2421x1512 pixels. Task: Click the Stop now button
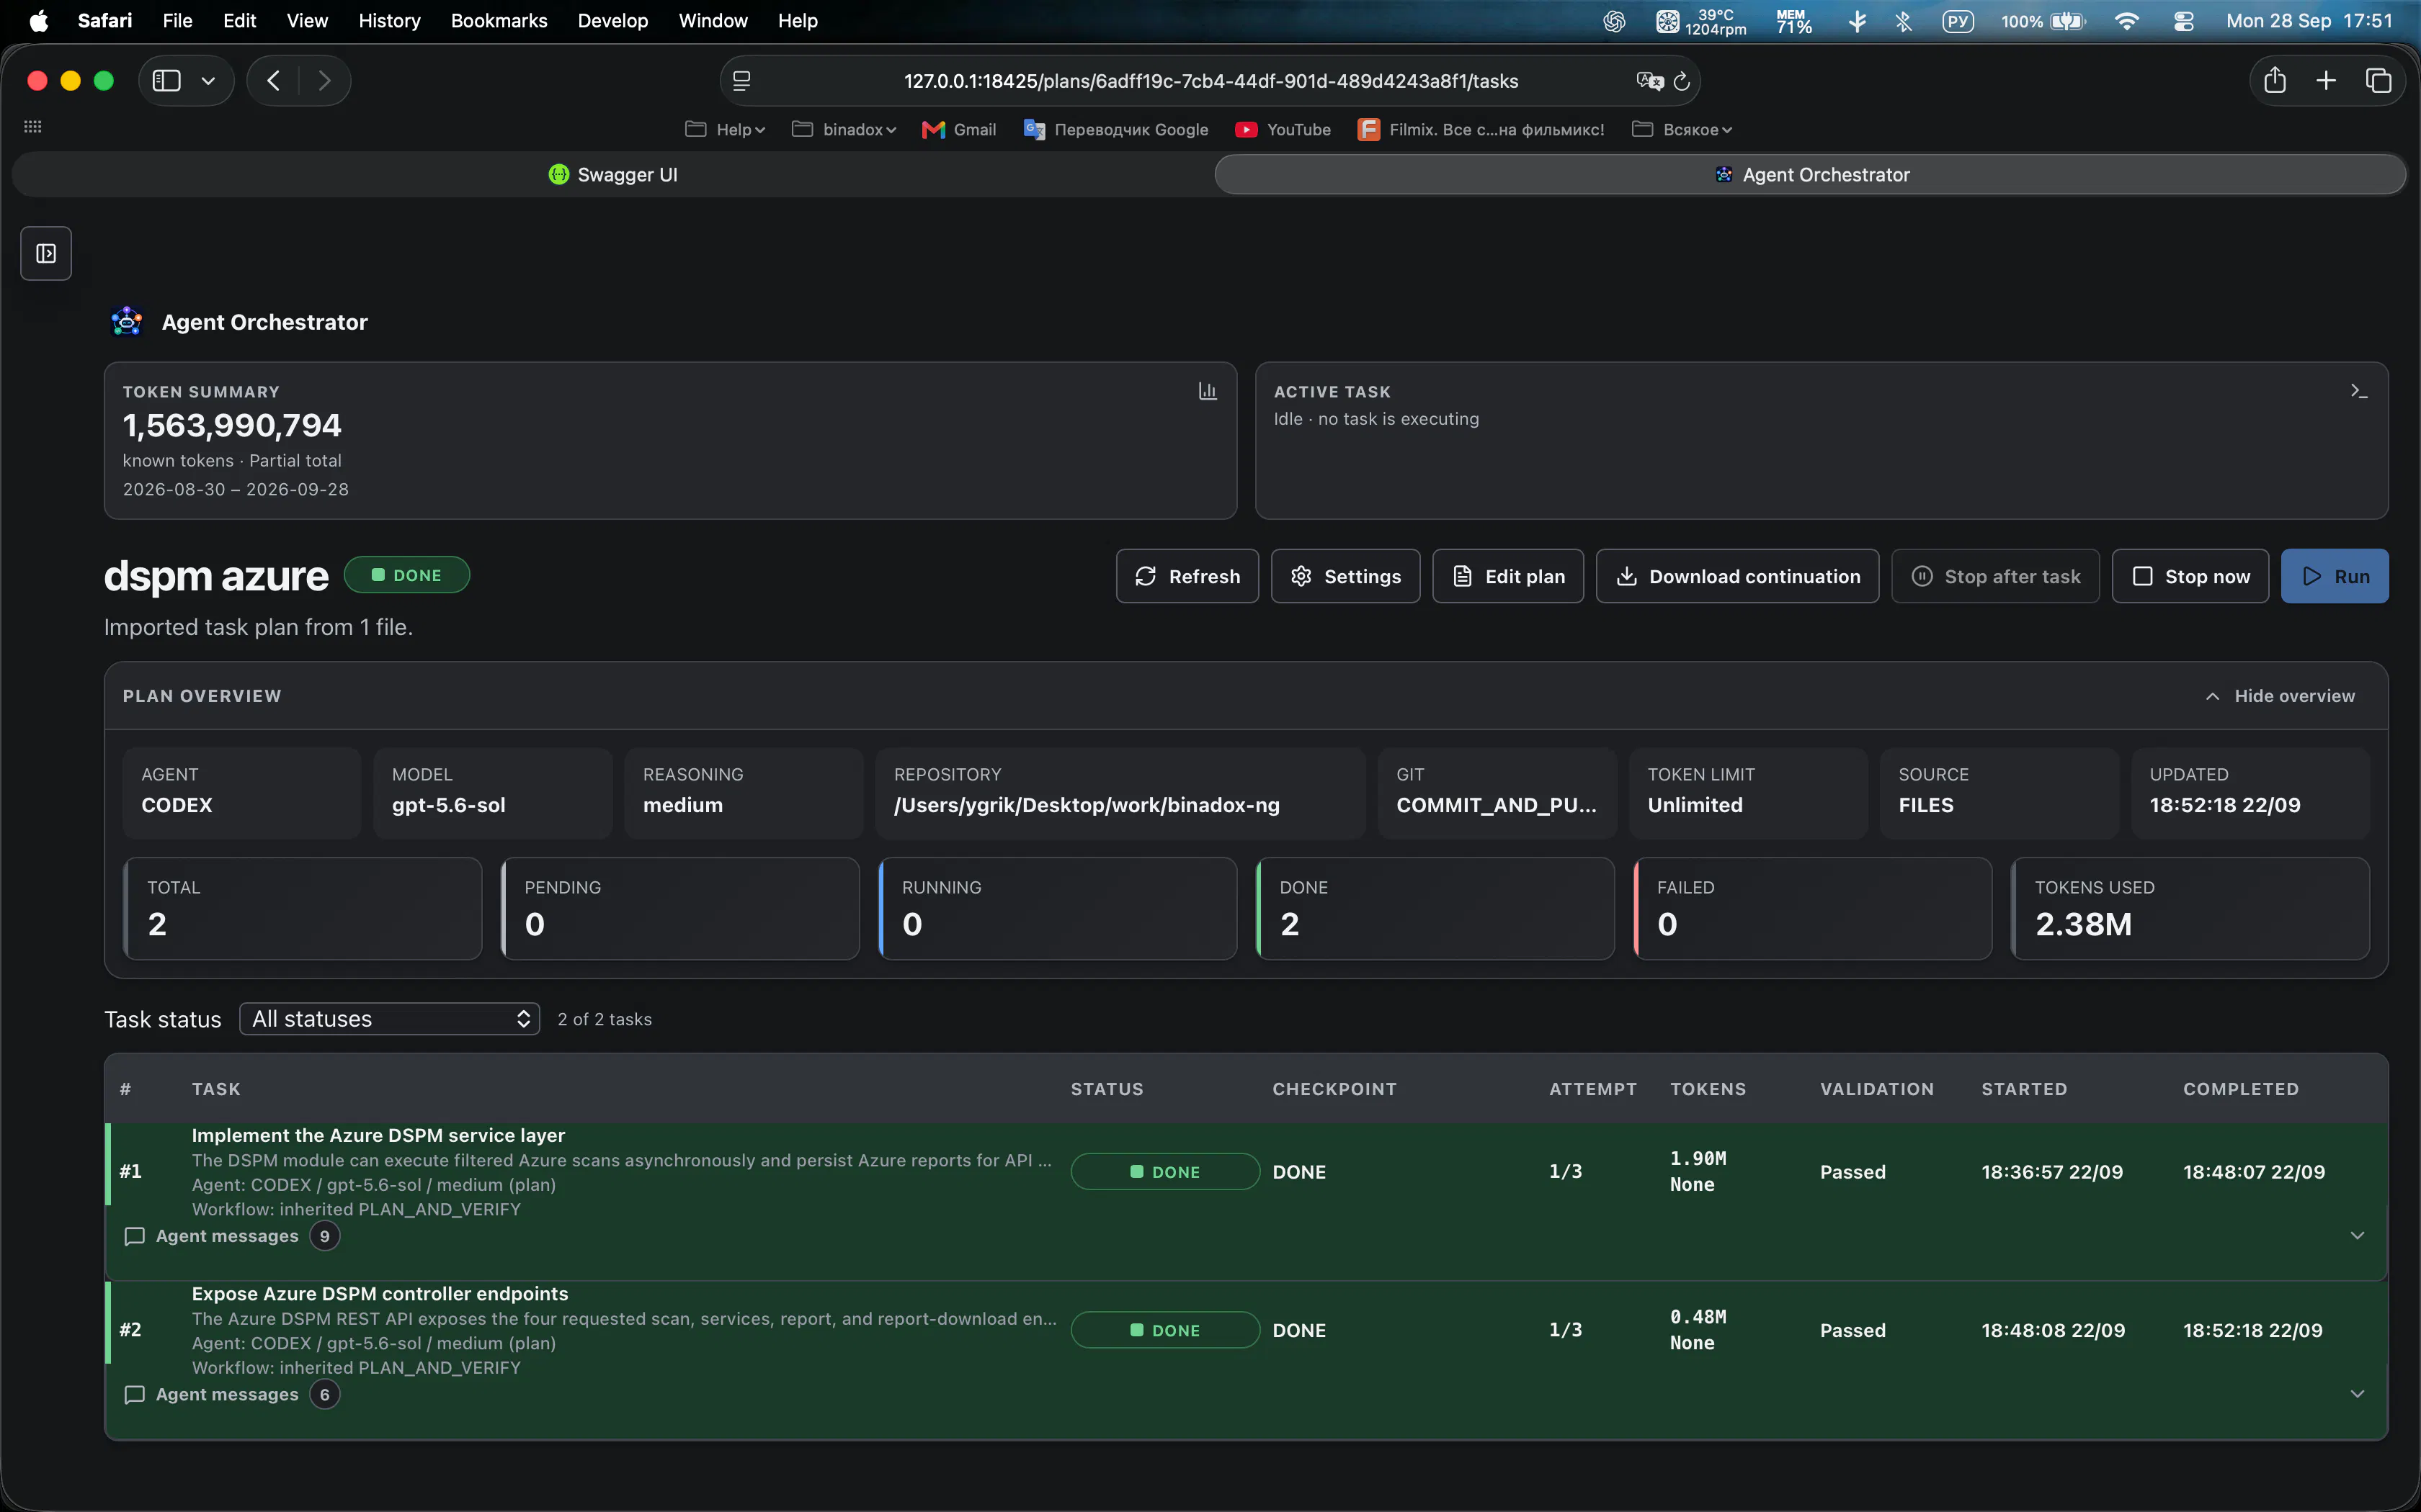2190,576
